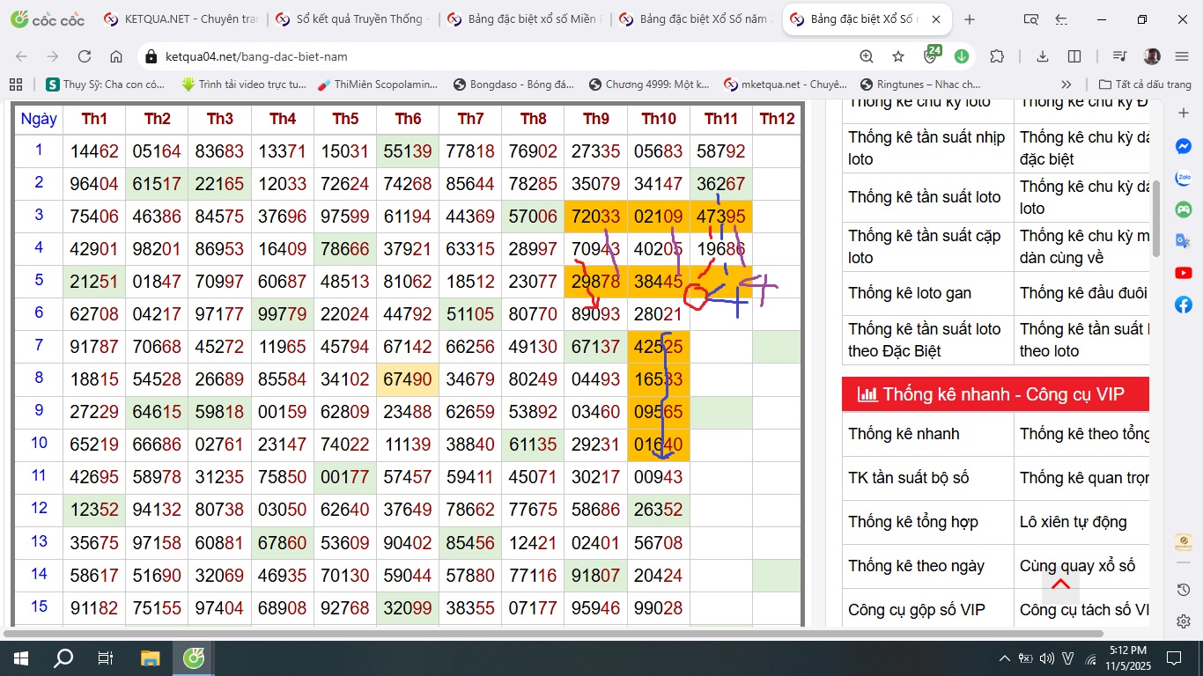Open the media playlist control icon
The width and height of the screenshot is (1203, 676).
point(1119,56)
